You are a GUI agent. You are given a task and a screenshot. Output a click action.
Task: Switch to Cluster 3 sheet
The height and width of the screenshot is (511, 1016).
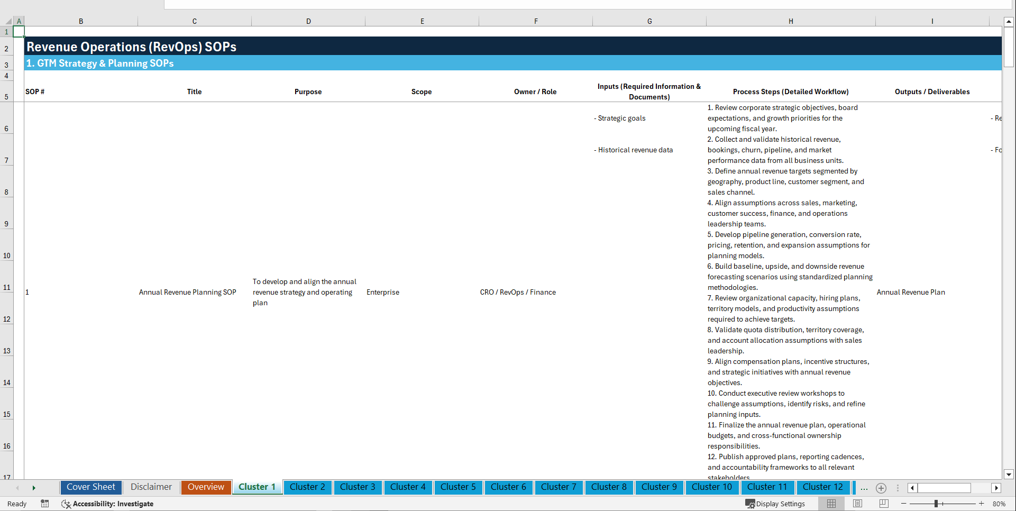click(x=358, y=487)
